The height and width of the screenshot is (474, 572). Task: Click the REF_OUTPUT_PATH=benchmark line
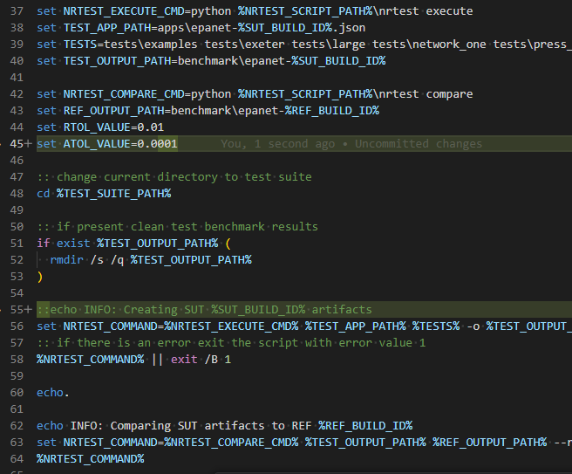pyautogui.click(x=208, y=110)
